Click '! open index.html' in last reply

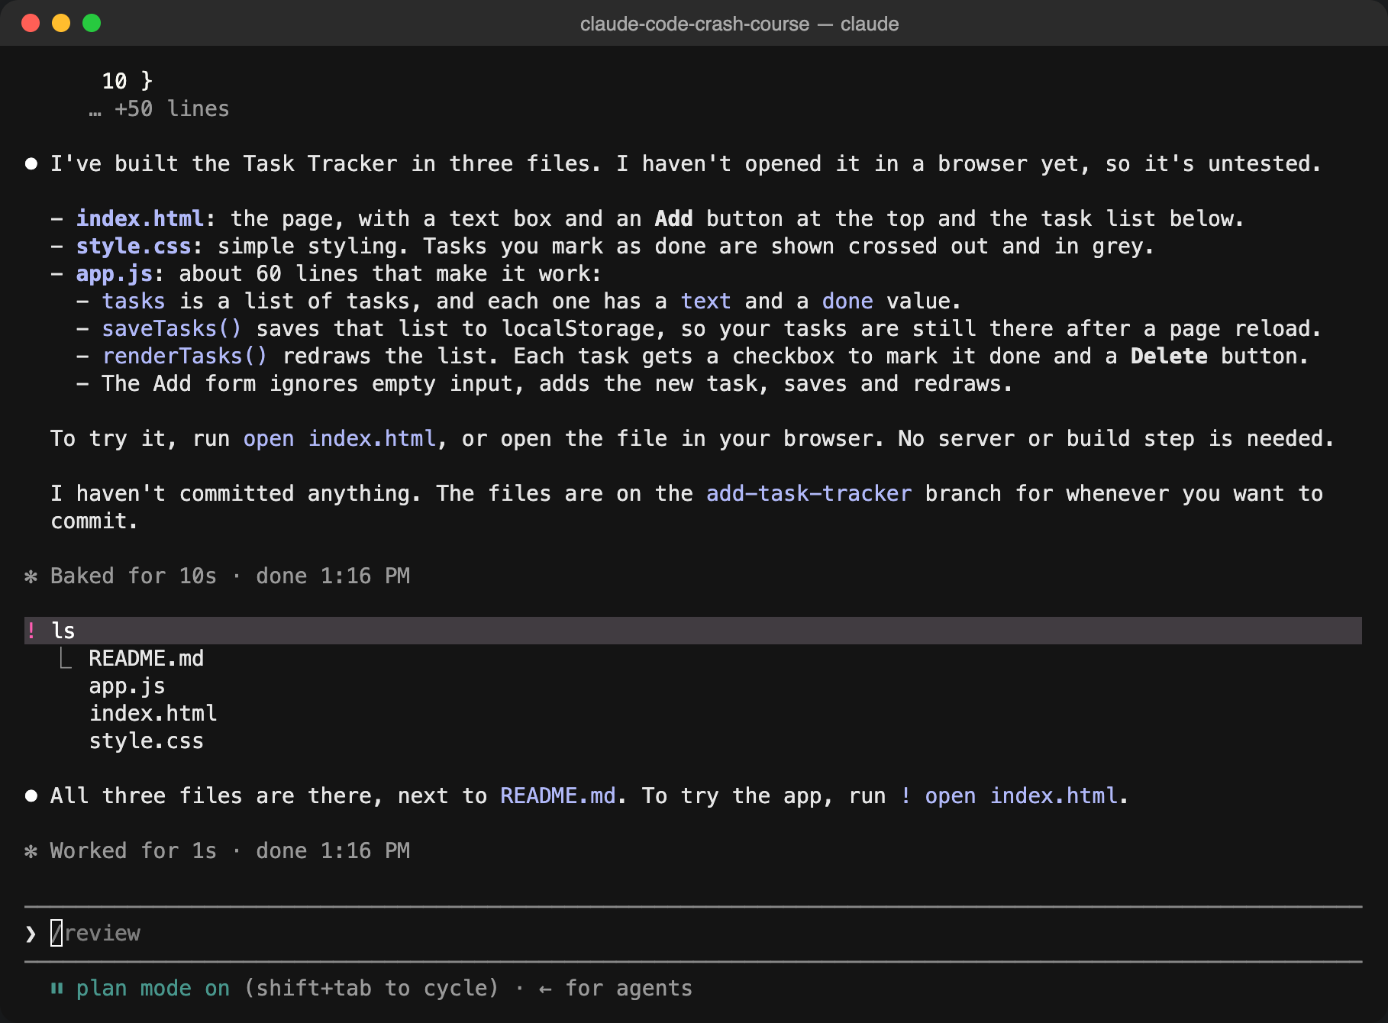[x=1009, y=795]
